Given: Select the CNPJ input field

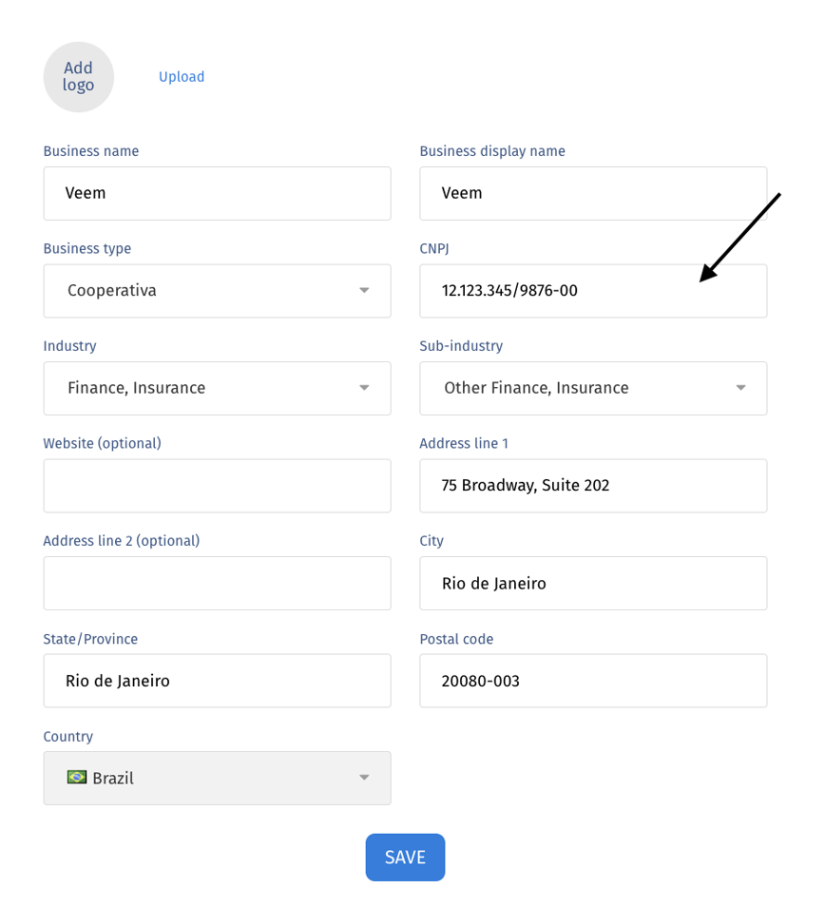Looking at the screenshot, I should [x=593, y=291].
